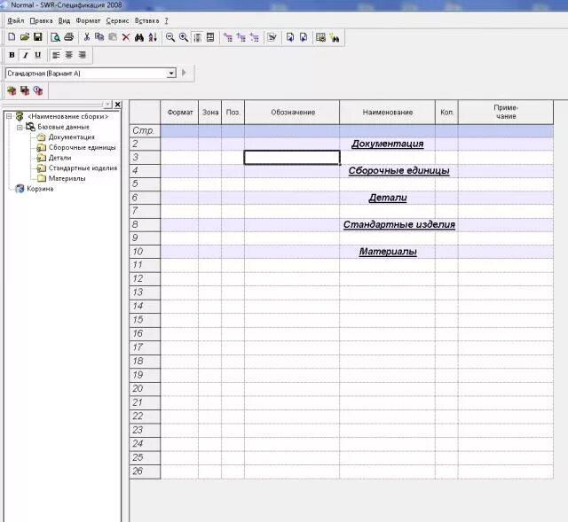The width and height of the screenshot is (568, 522).
Task: Select Материалы folder in tree
Action: pos(67,178)
